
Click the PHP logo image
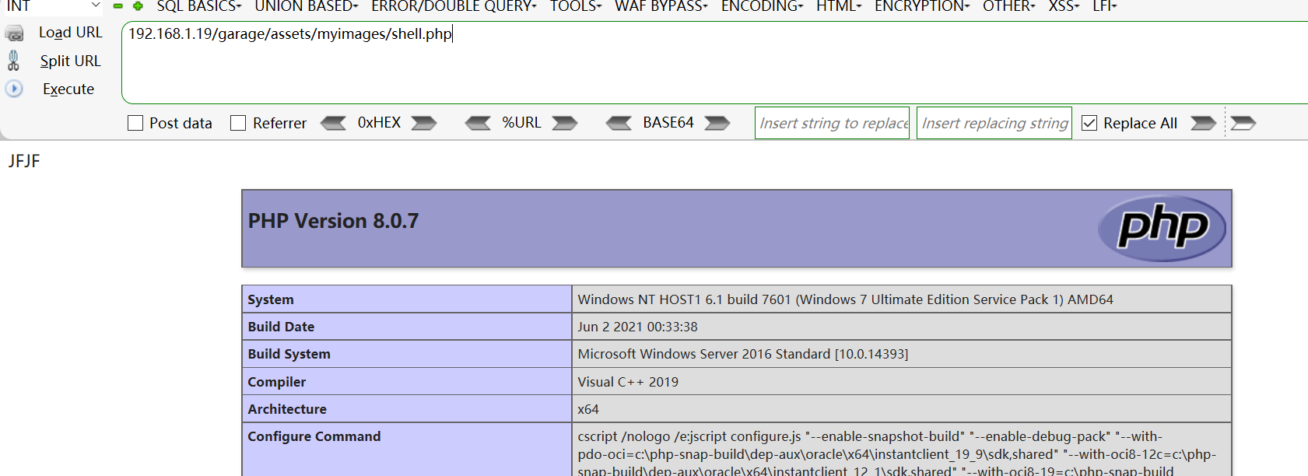1162,228
